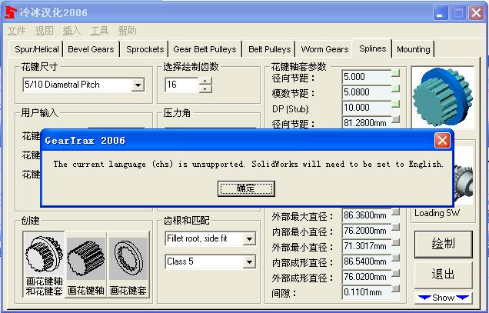Expand the 5/10 Diametral Pitch dropdown
This screenshot has height=313, width=489.
coord(138,85)
